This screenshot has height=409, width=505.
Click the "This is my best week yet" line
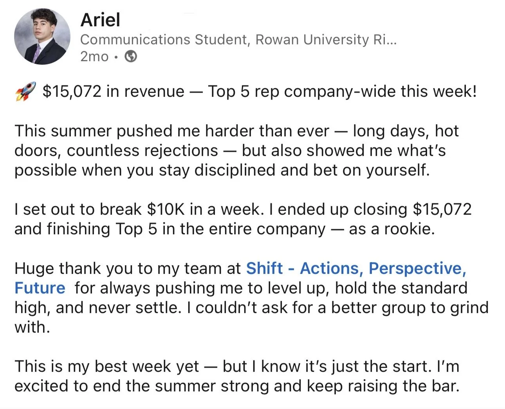107,366
